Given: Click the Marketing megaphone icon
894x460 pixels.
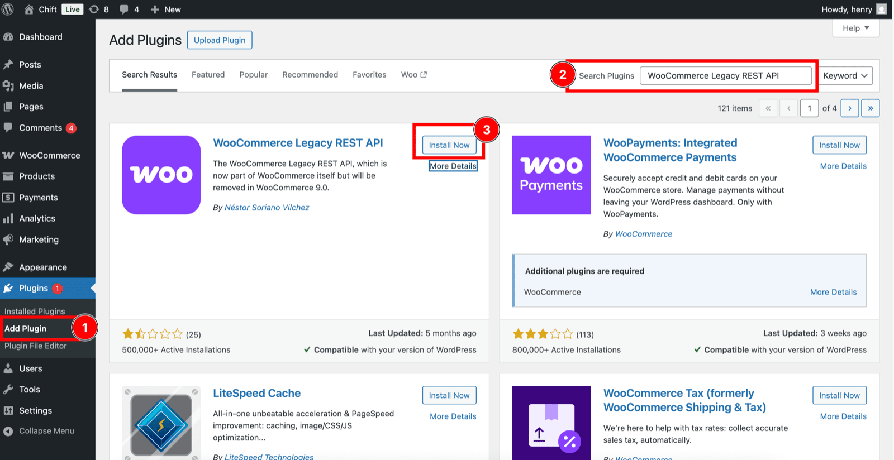Looking at the screenshot, I should (x=8, y=239).
